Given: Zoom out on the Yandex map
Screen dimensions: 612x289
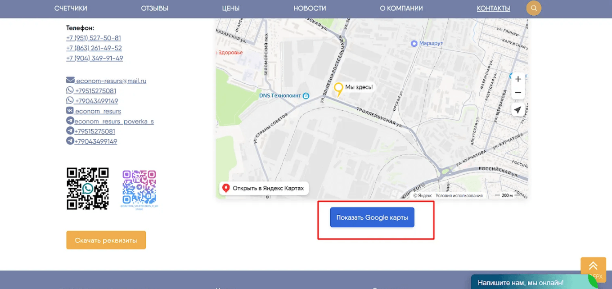Looking at the screenshot, I should click(x=518, y=93).
